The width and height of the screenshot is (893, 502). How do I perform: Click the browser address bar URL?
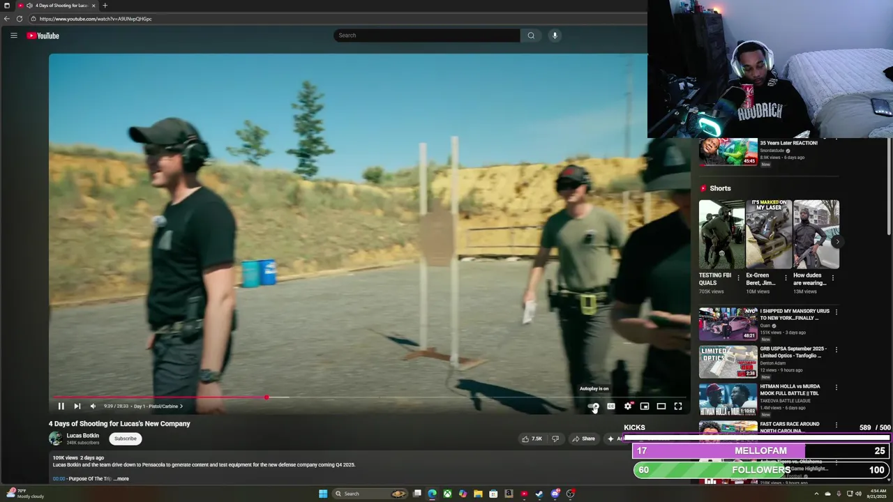click(x=96, y=19)
